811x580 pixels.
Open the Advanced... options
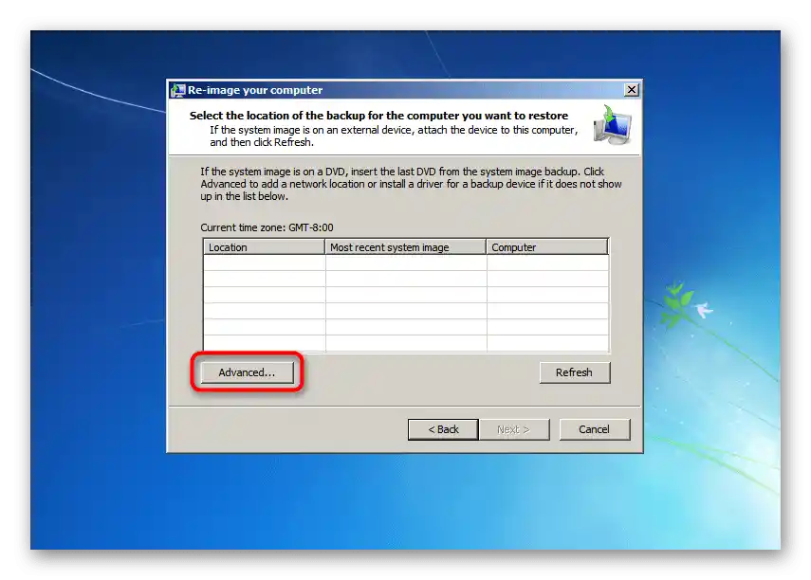[x=247, y=372]
